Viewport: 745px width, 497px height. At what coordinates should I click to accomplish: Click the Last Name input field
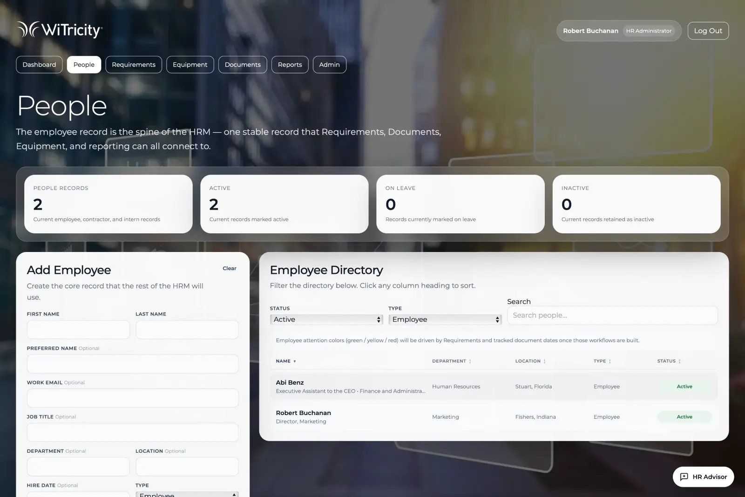[x=187, y=330]
